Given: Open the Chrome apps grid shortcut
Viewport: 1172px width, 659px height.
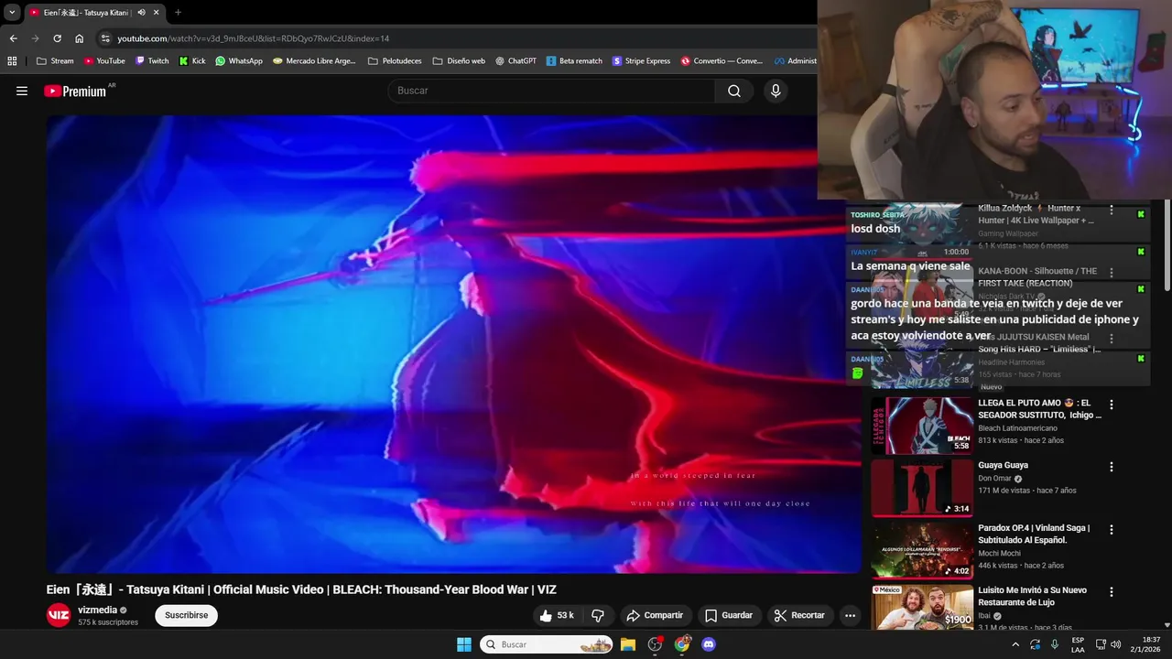Looking at the screenshot, I should [x=12, y=61].
